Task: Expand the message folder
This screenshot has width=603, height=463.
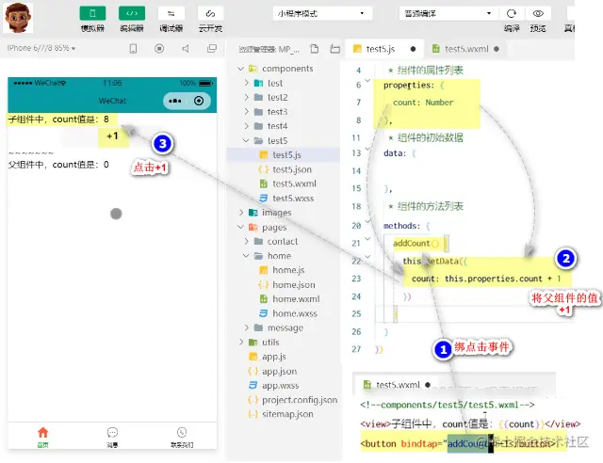Action: 247,327
